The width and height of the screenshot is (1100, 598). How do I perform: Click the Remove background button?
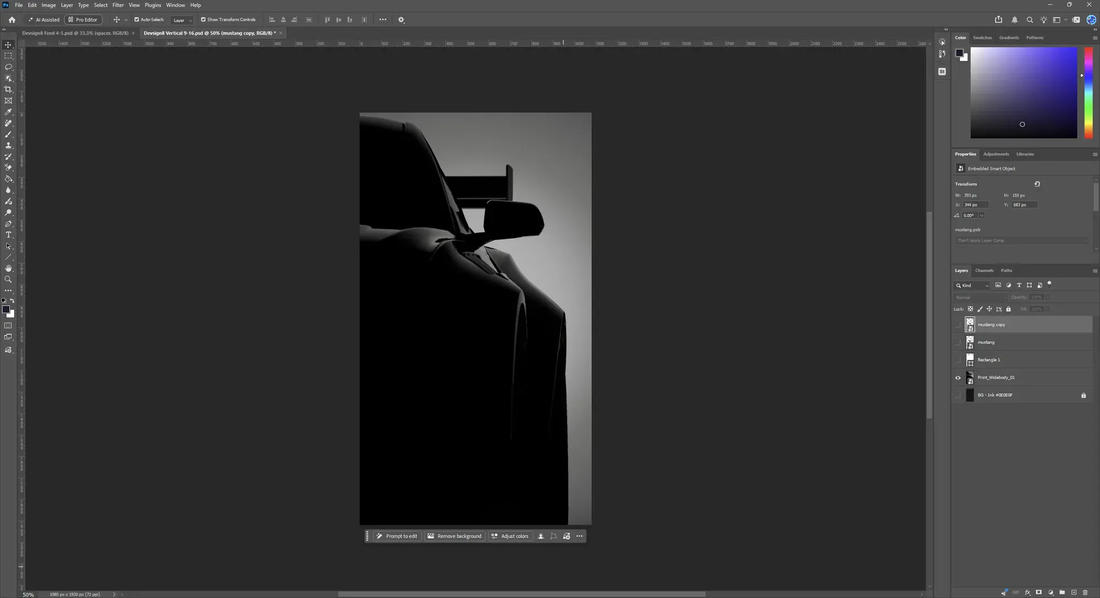coord(455,536)
